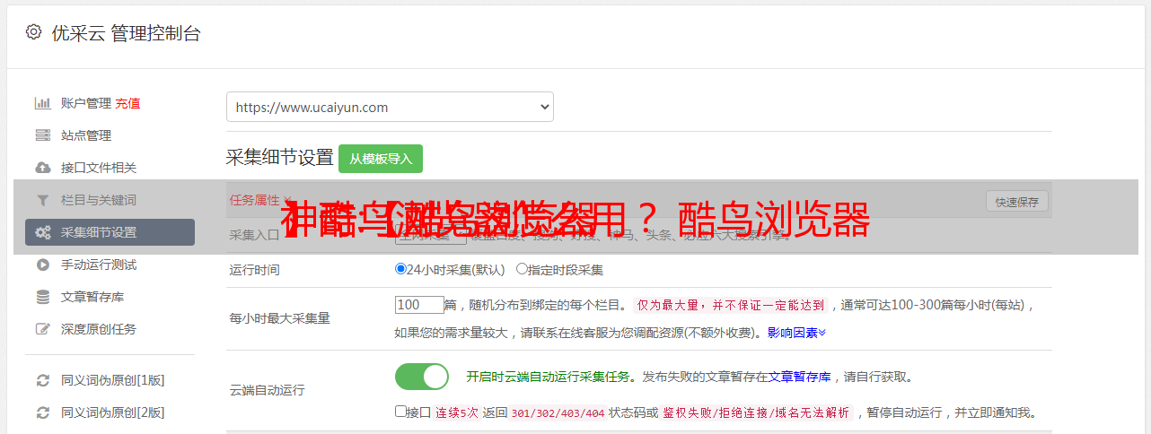Open 采集细节设置 in the sidebar
Image resolution: width=1151 pixels, height=434 pixels.
(110, 232)
